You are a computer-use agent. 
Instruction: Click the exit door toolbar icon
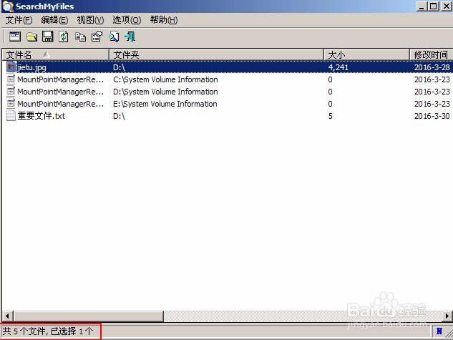tap(130, 37)
